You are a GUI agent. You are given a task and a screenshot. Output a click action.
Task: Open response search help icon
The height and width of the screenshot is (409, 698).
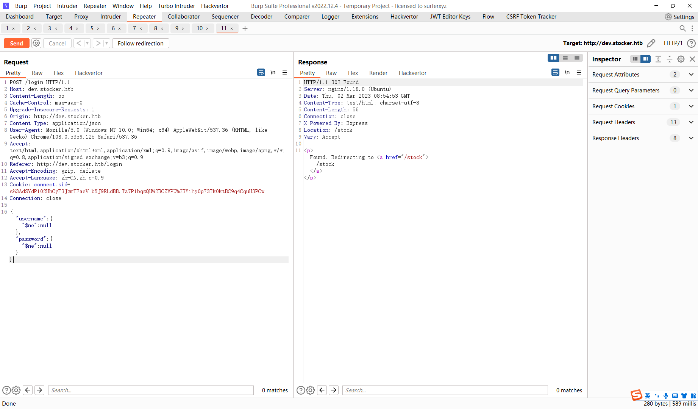click(301, 390)
